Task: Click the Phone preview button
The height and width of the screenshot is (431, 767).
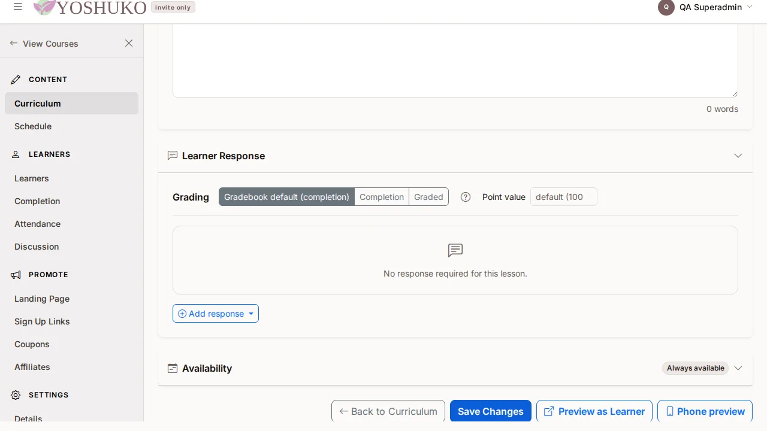Action: pos(705,411)
